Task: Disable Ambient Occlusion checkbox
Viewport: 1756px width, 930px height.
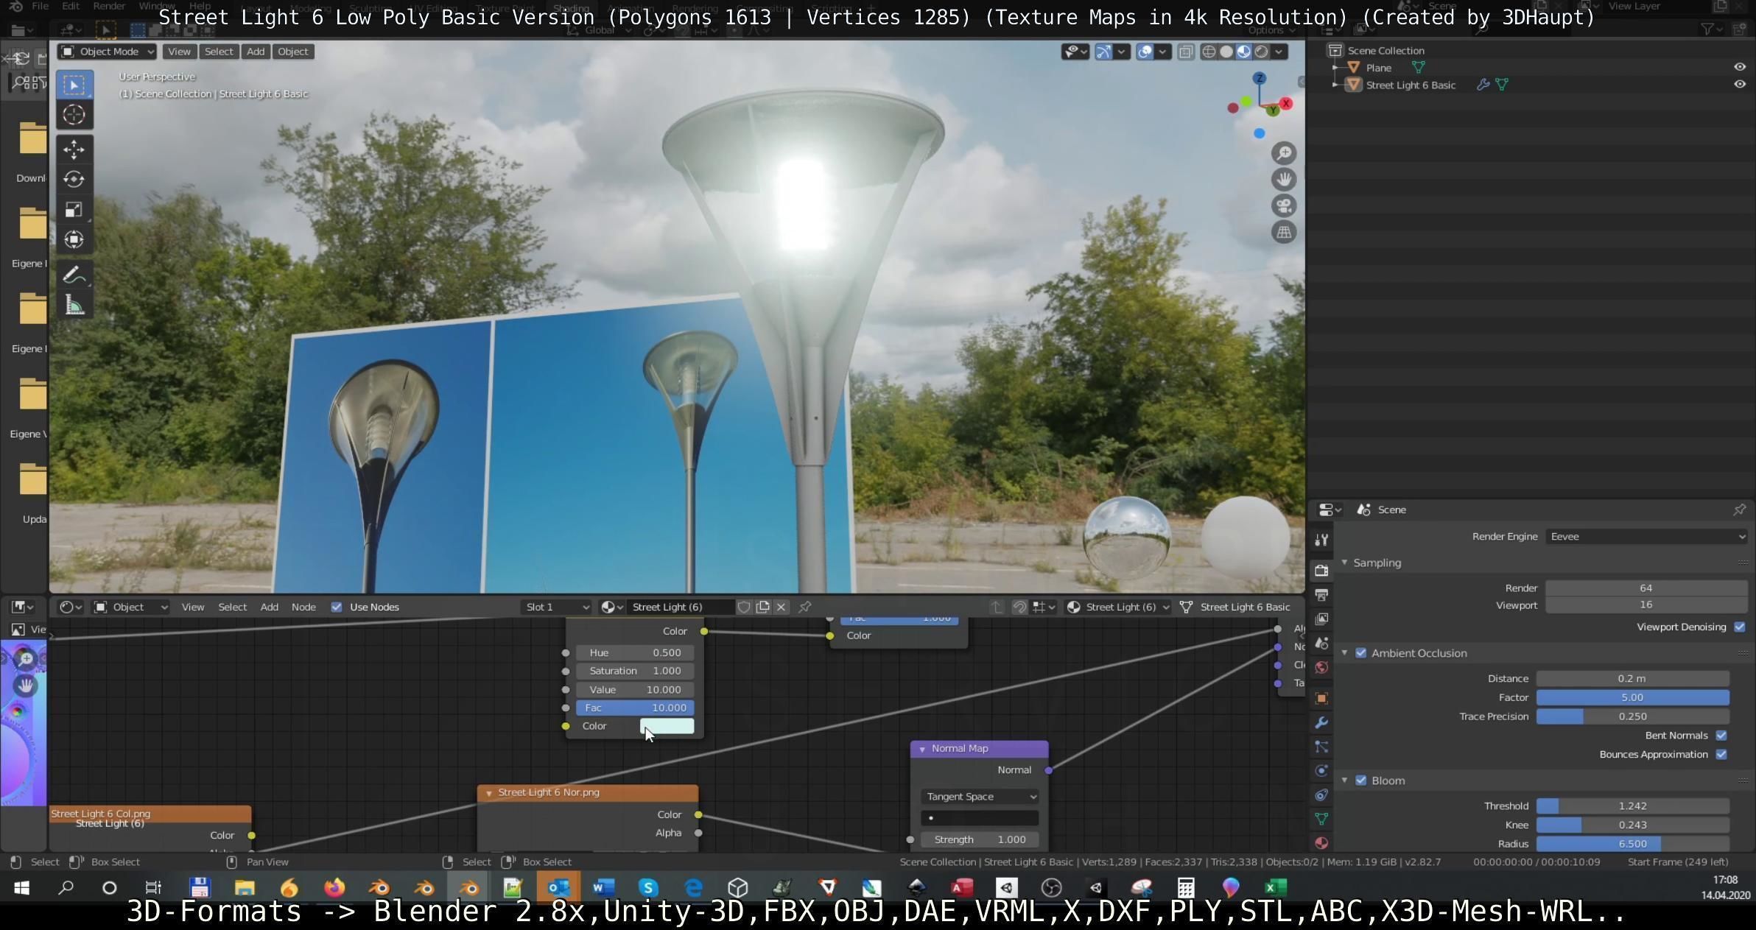Action: click(x=1361, y=653)
